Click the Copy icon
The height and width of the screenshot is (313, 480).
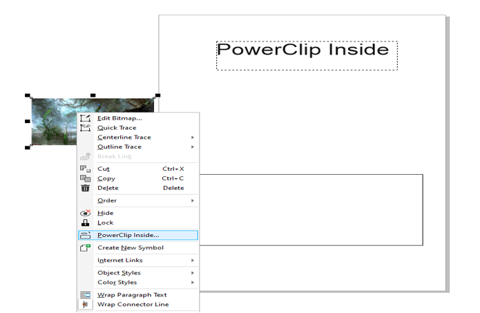click(x=86, y=178)
